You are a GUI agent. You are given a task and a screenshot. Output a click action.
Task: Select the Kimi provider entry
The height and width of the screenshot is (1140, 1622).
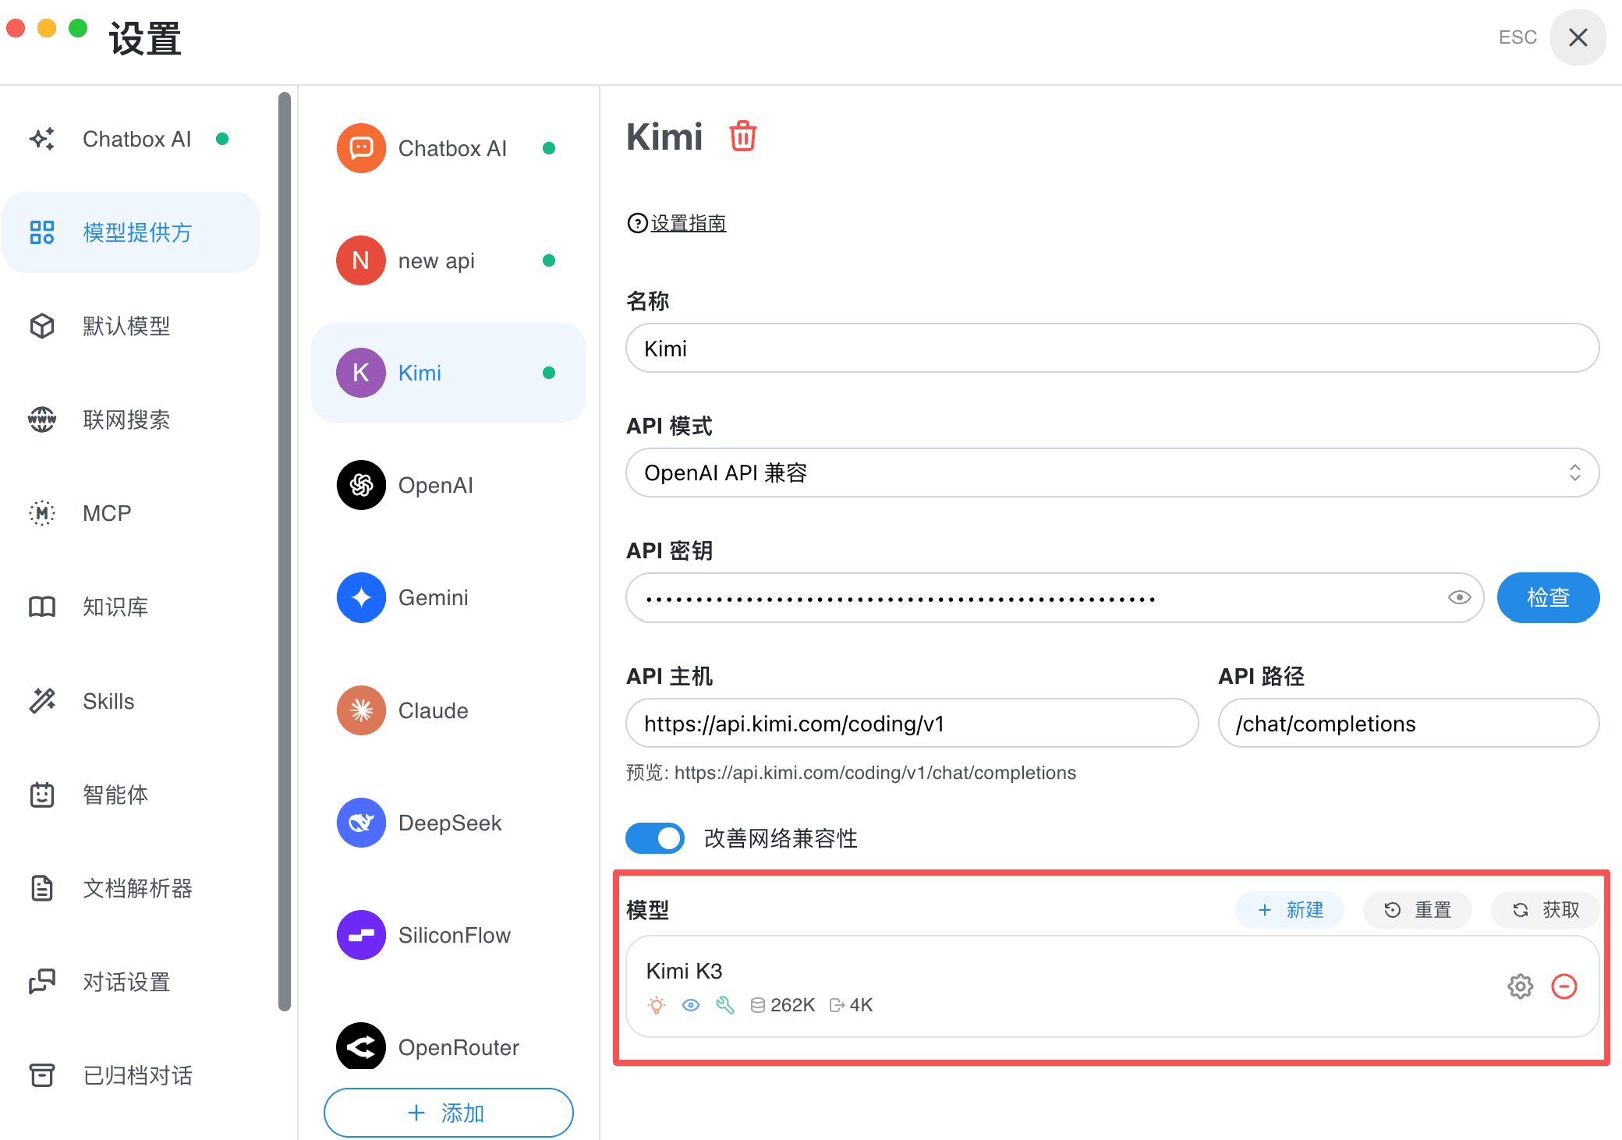click(448, 373)
